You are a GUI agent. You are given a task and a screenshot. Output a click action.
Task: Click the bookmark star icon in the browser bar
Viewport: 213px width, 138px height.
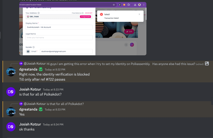pos(114,5)
